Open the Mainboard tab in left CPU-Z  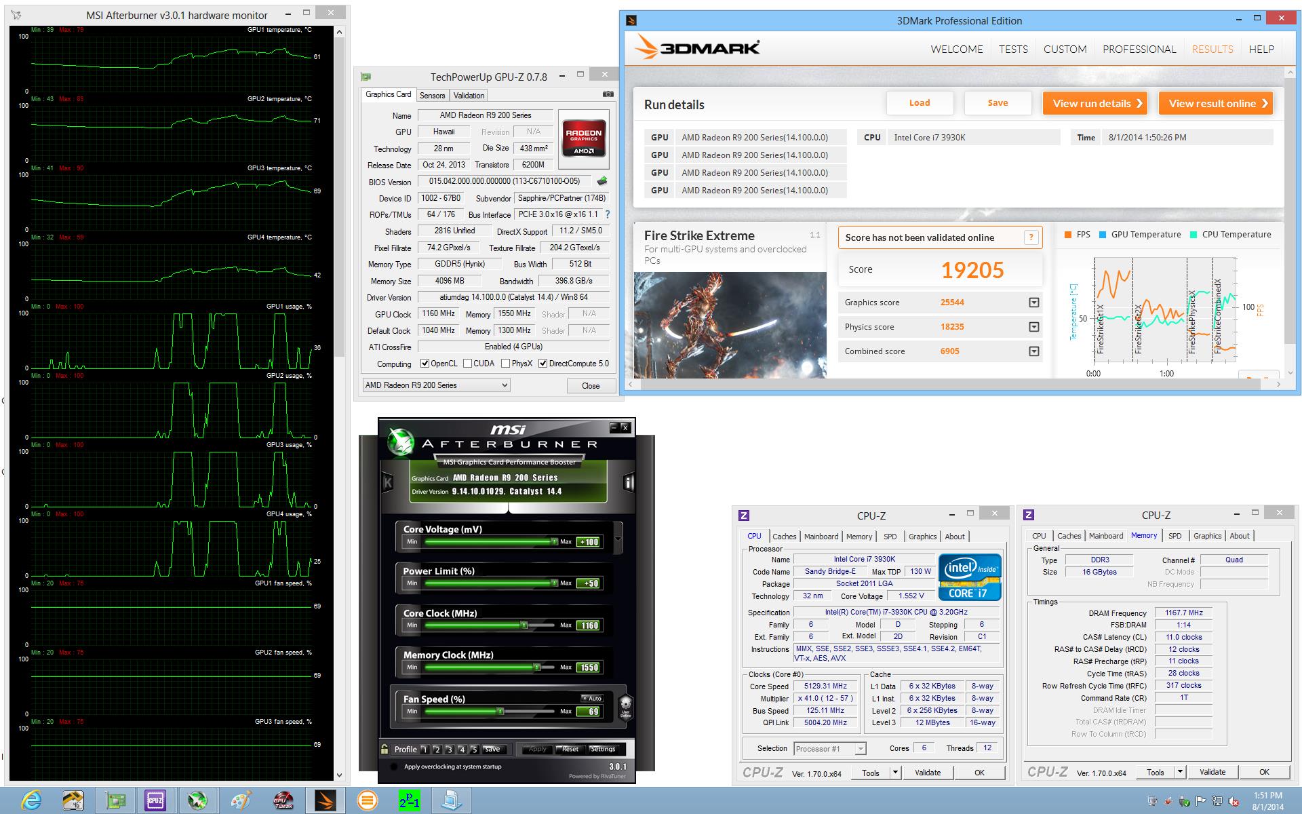pos(821,537)
